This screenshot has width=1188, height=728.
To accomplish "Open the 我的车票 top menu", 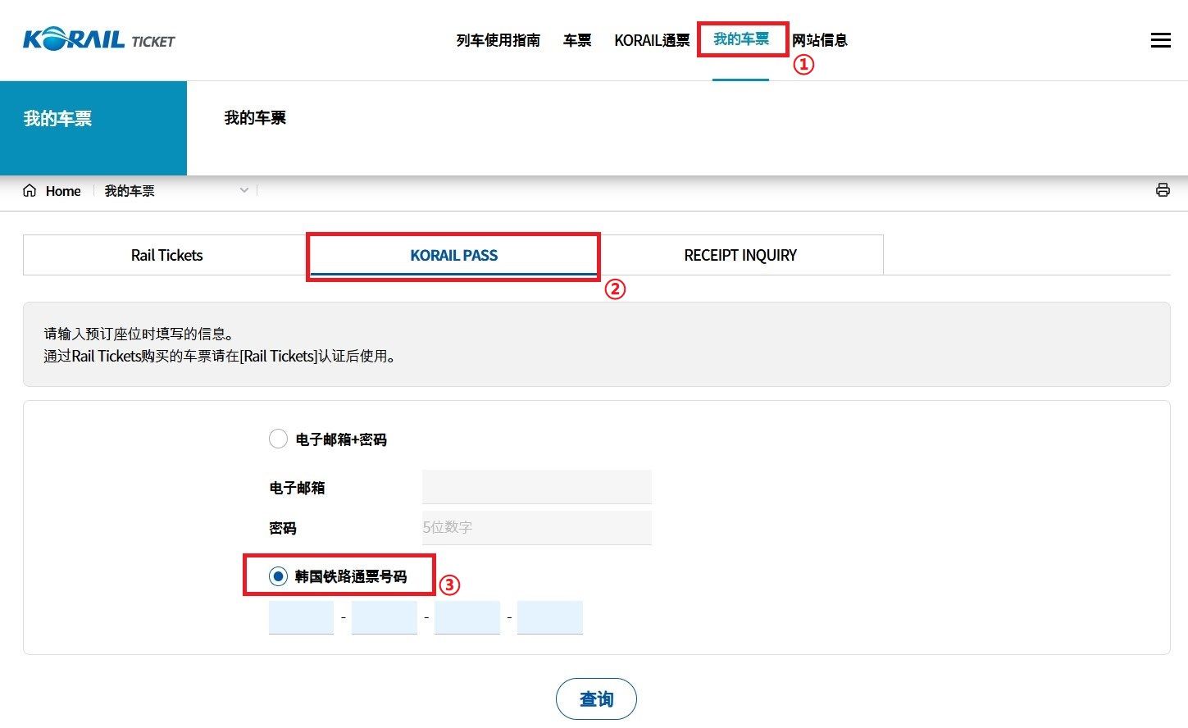I will coord(741,39).
